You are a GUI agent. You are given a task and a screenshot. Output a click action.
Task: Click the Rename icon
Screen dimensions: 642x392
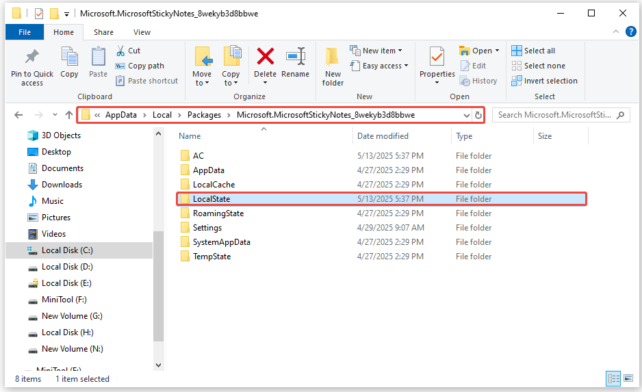coord(296,56)
